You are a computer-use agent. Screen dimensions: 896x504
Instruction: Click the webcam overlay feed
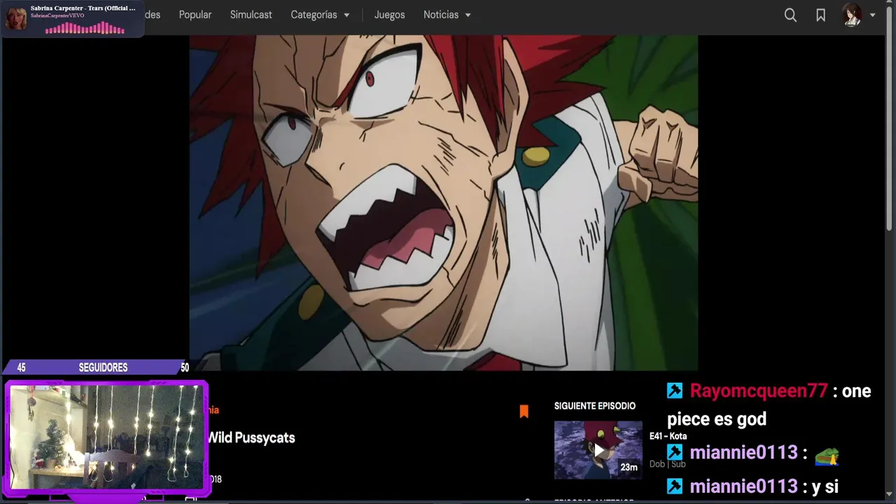tap(107, 437)
